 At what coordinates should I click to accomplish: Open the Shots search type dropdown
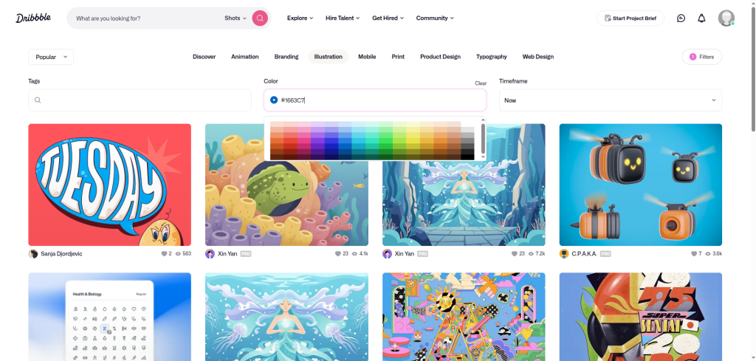click(236, 18)
